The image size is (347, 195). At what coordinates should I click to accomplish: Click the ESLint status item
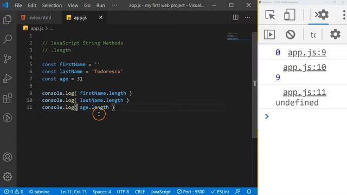[x=220, y=191]
